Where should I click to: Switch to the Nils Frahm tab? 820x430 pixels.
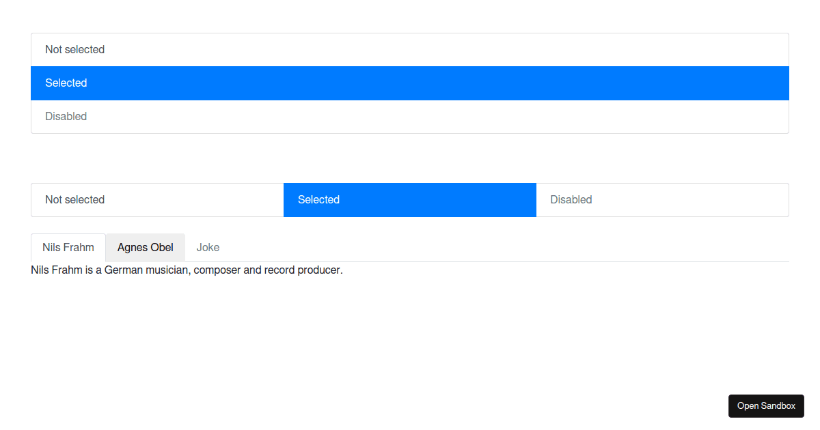(x=68, y=247)
